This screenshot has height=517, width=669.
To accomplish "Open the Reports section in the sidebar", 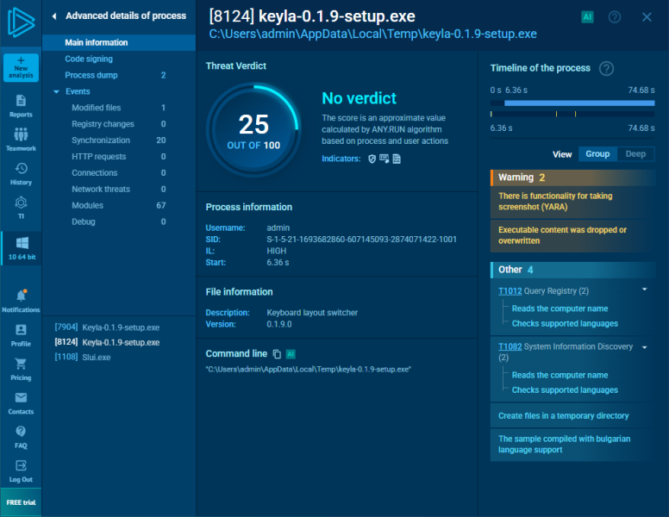I will [x=21, y=106].
